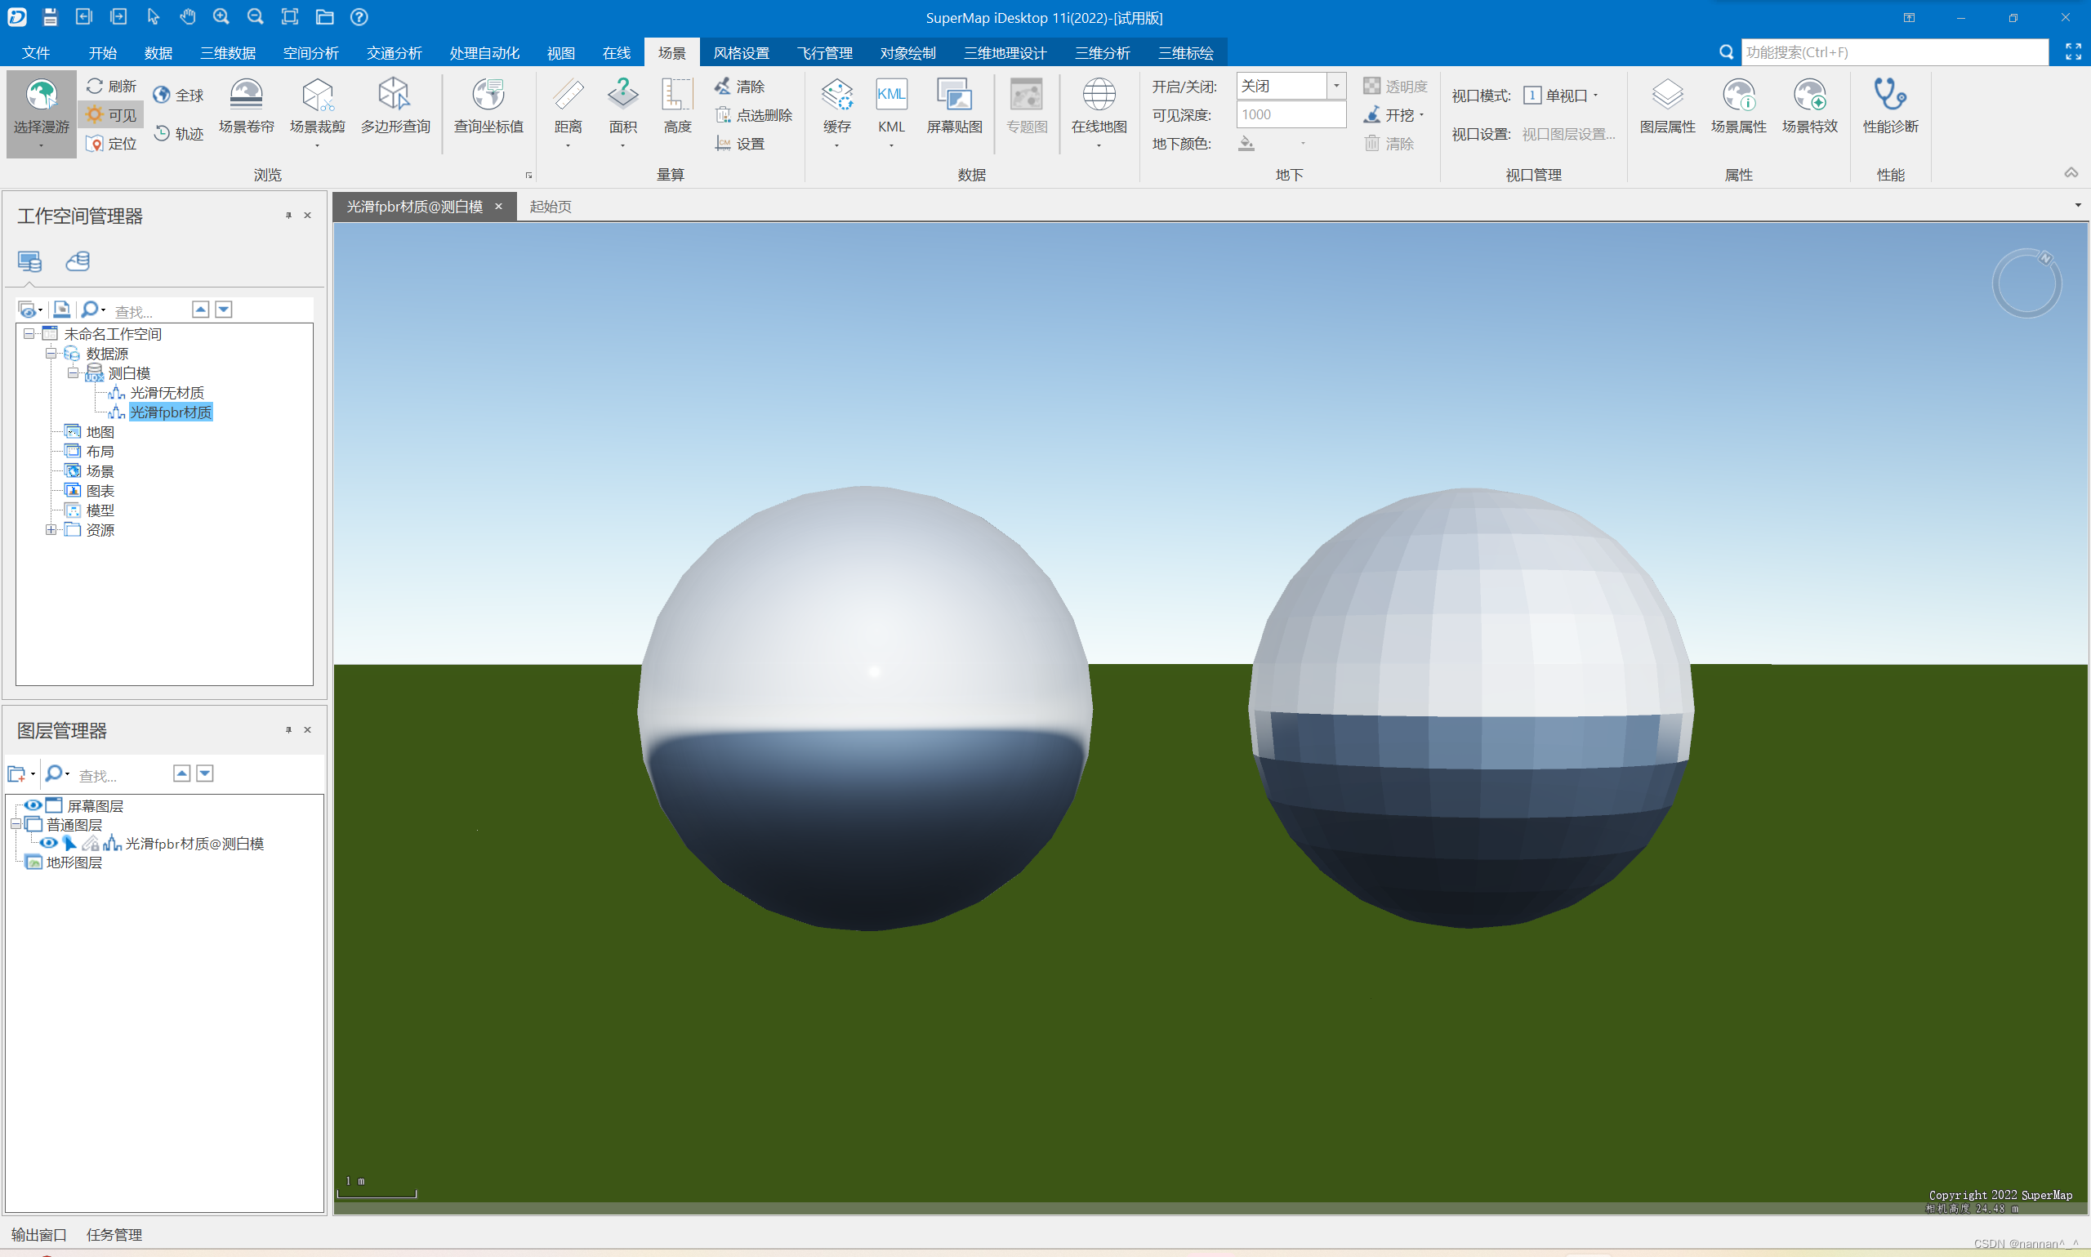2091x1257 pixels.
Task: Switch to the 风格设置 ribbon tab
Action: coord(740,52)
